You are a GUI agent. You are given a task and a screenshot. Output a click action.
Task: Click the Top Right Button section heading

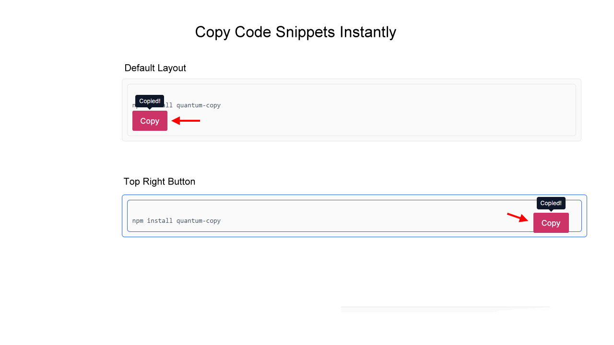(x=159, y=182)
